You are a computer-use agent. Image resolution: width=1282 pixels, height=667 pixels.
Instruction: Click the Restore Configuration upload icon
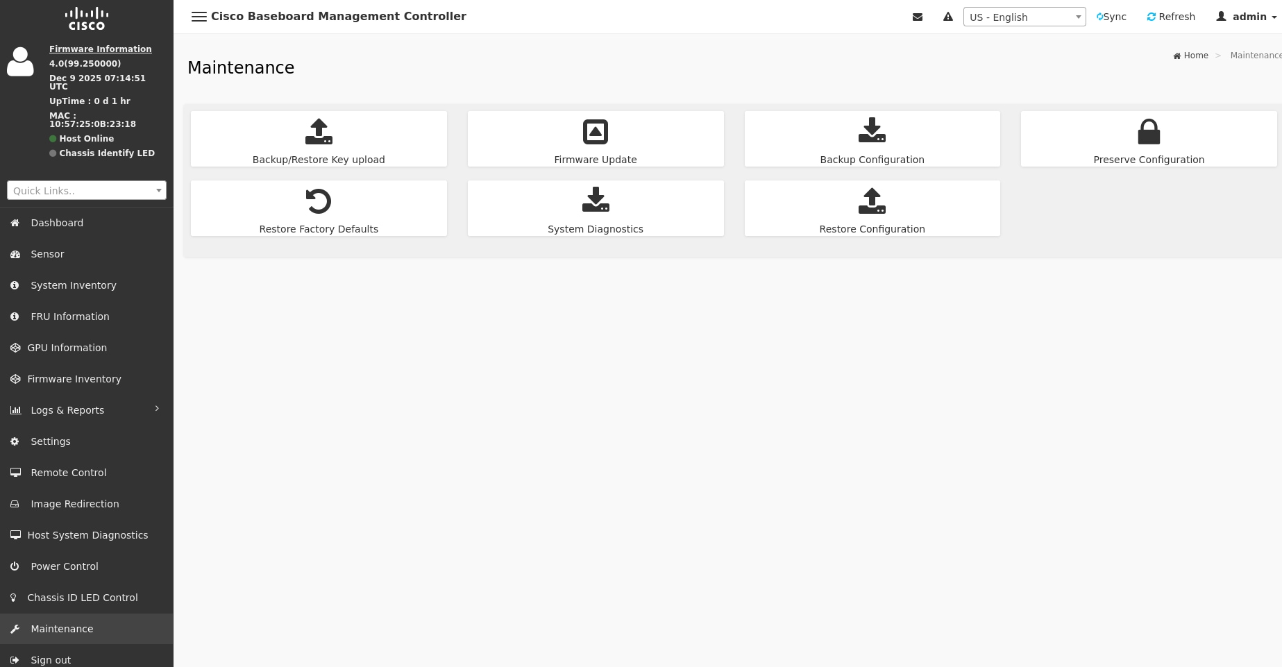[872, 201]
